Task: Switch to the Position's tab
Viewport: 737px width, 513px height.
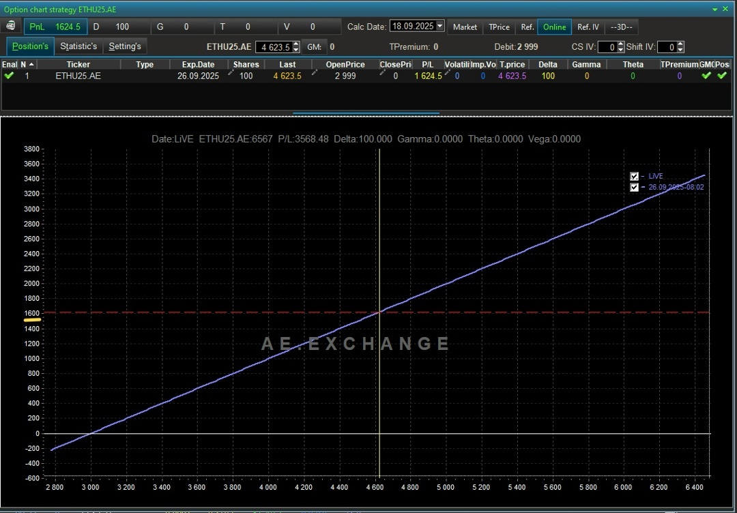Action: click(30, 46)
